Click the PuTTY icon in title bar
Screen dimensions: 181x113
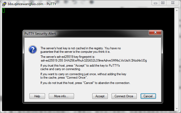[4, 4]
